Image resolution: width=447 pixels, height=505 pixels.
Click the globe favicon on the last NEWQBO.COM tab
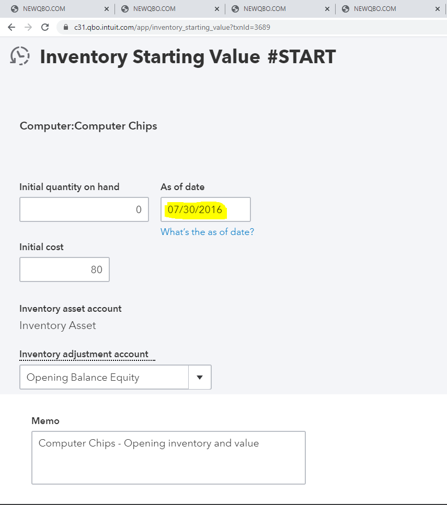coord(345,8)
